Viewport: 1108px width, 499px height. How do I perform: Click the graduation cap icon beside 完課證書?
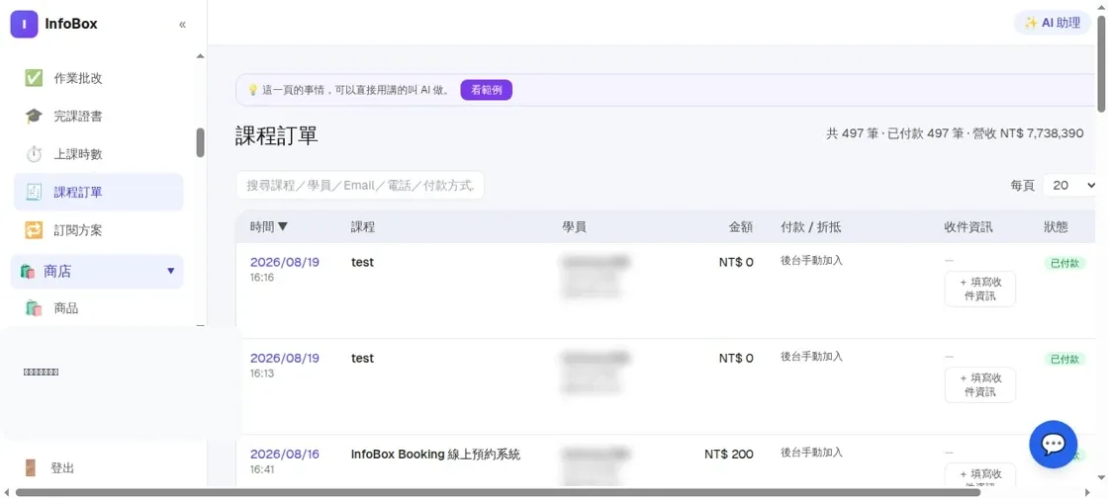tap(34, 116)
